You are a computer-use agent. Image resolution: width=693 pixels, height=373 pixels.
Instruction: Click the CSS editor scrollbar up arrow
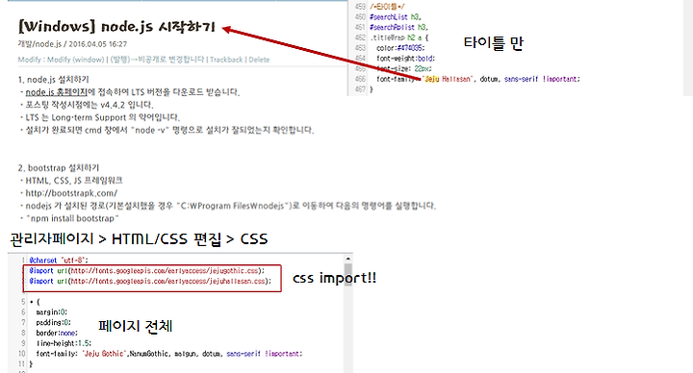[348, 260]
